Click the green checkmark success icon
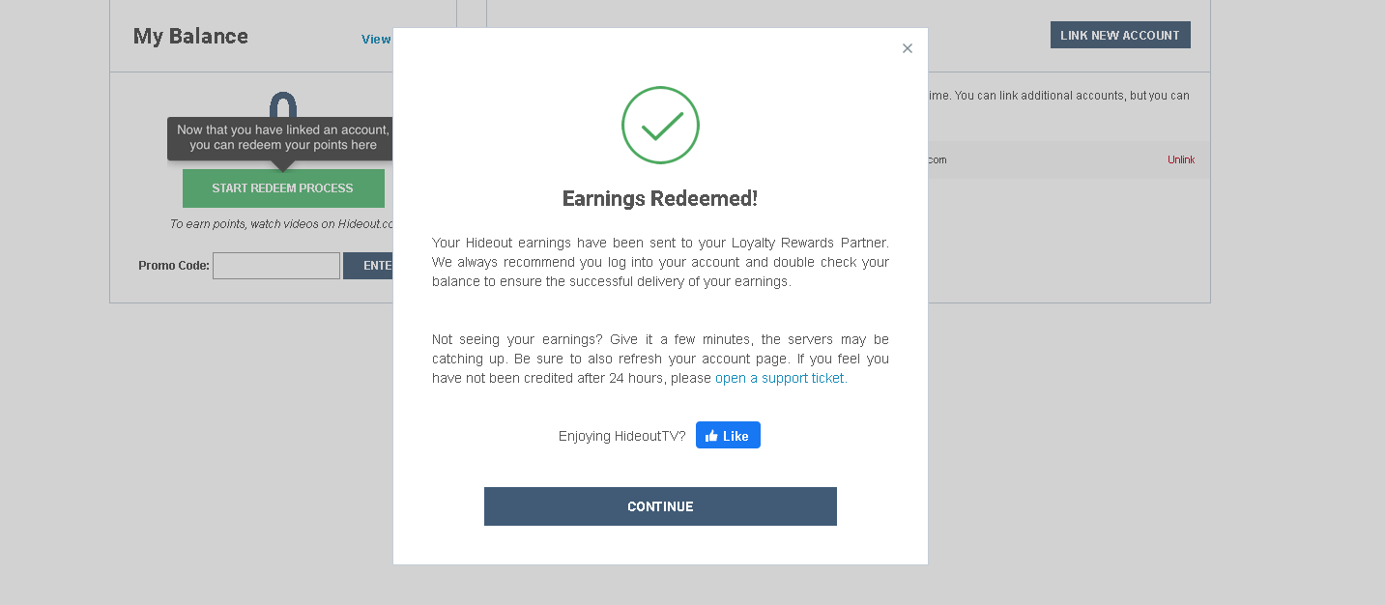 pyautogui.click(x=660, y=126)
